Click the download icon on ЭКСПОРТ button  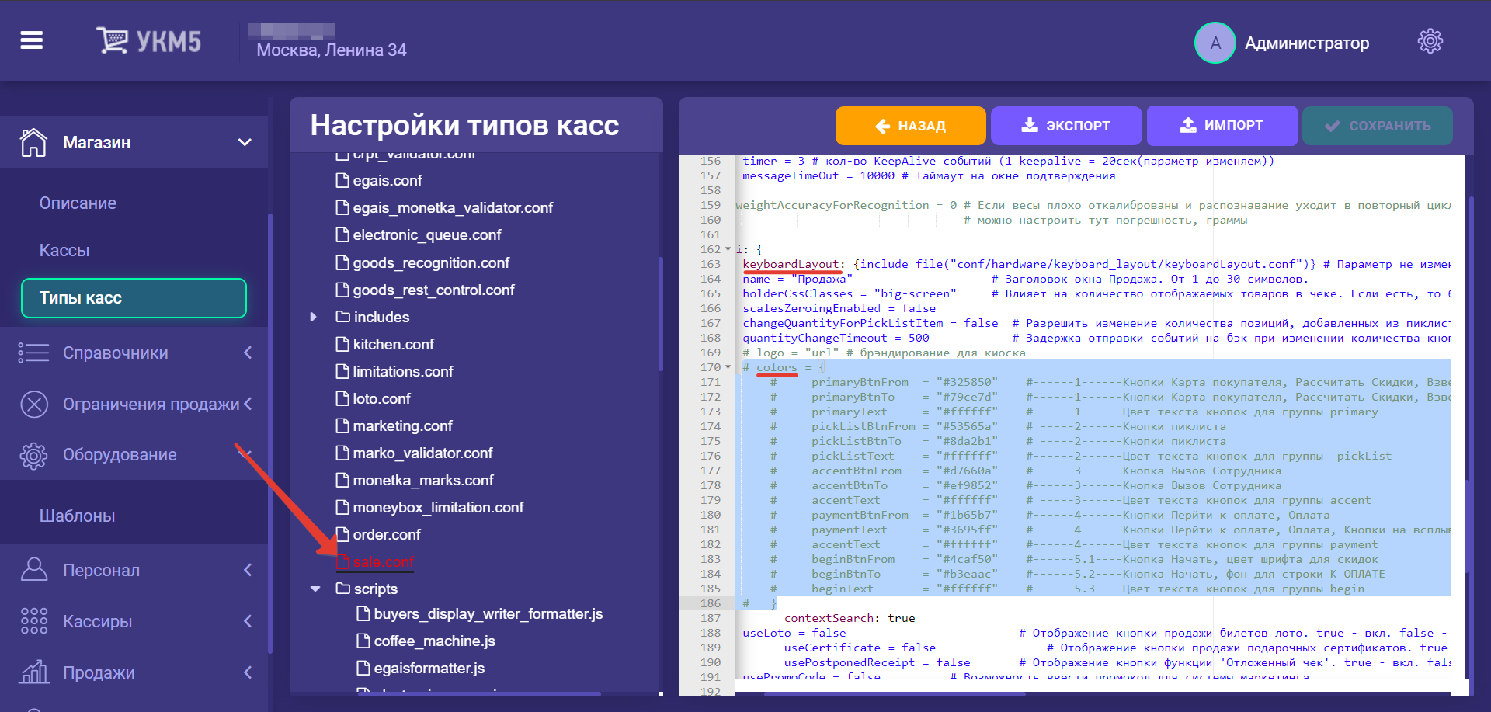[1030, 125]
